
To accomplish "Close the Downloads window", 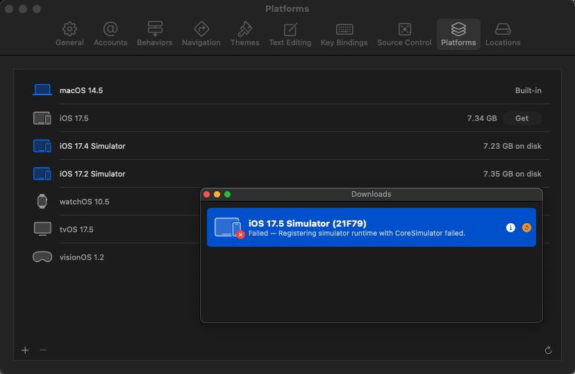I will tap(206, 194).
